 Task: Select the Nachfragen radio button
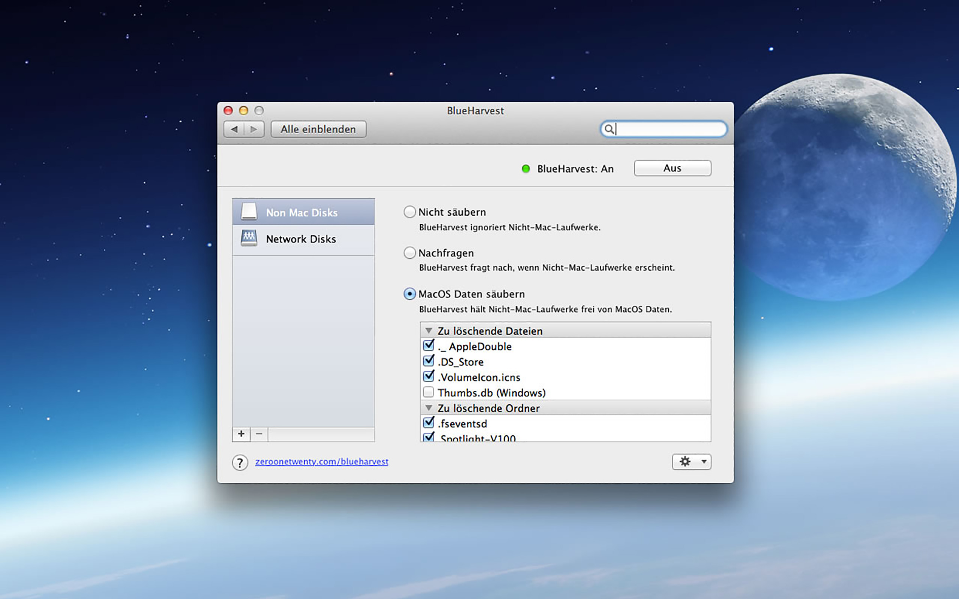point(409,253)
